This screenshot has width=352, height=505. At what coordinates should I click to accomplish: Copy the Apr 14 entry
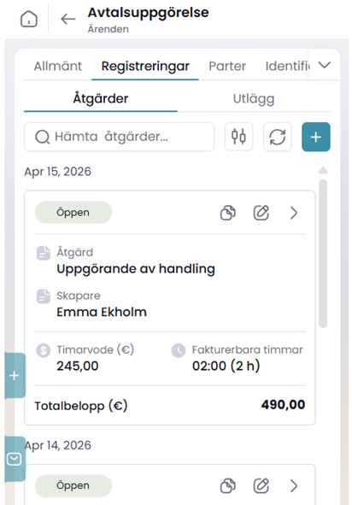tap(228, 485)
